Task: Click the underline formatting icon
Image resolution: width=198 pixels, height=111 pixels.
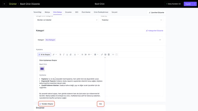Action: pos(67,55)
